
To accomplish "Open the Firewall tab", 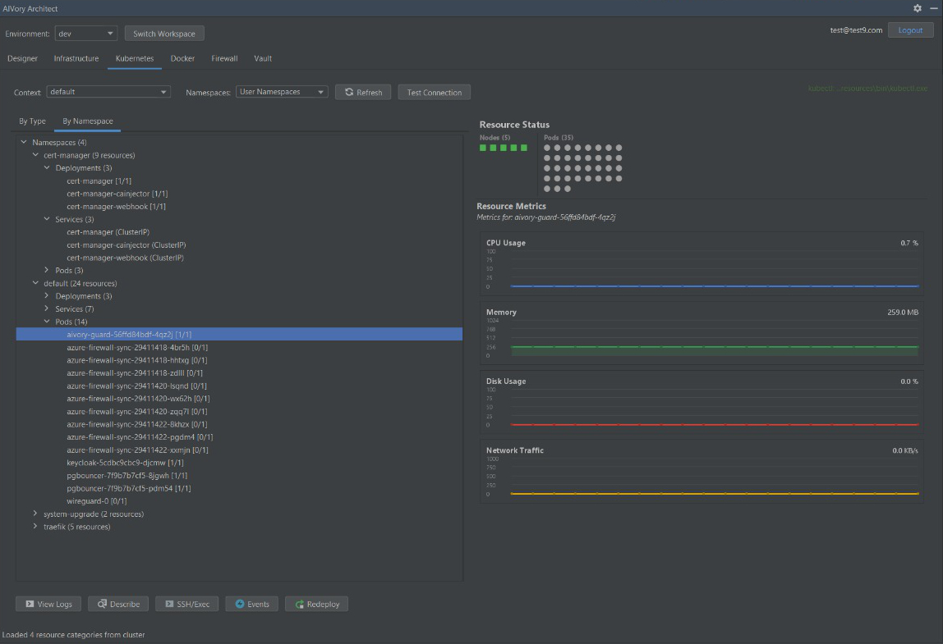I will (224, 58).
